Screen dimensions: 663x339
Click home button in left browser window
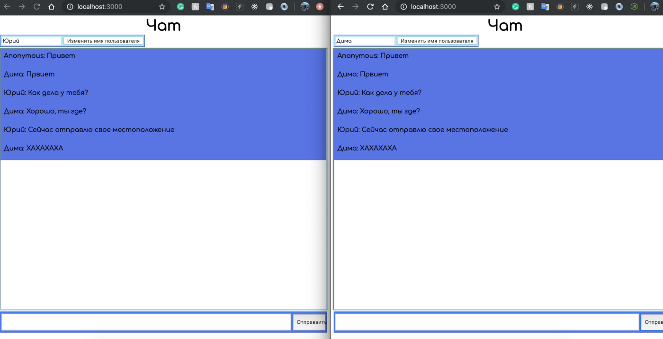[x=52, y=7]
